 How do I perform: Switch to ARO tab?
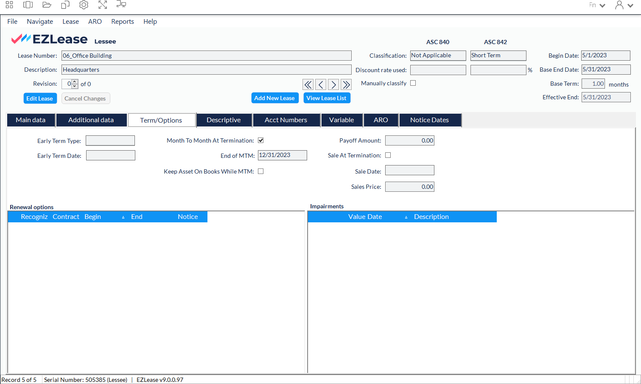pyautogui.click(x=381, y=120)
